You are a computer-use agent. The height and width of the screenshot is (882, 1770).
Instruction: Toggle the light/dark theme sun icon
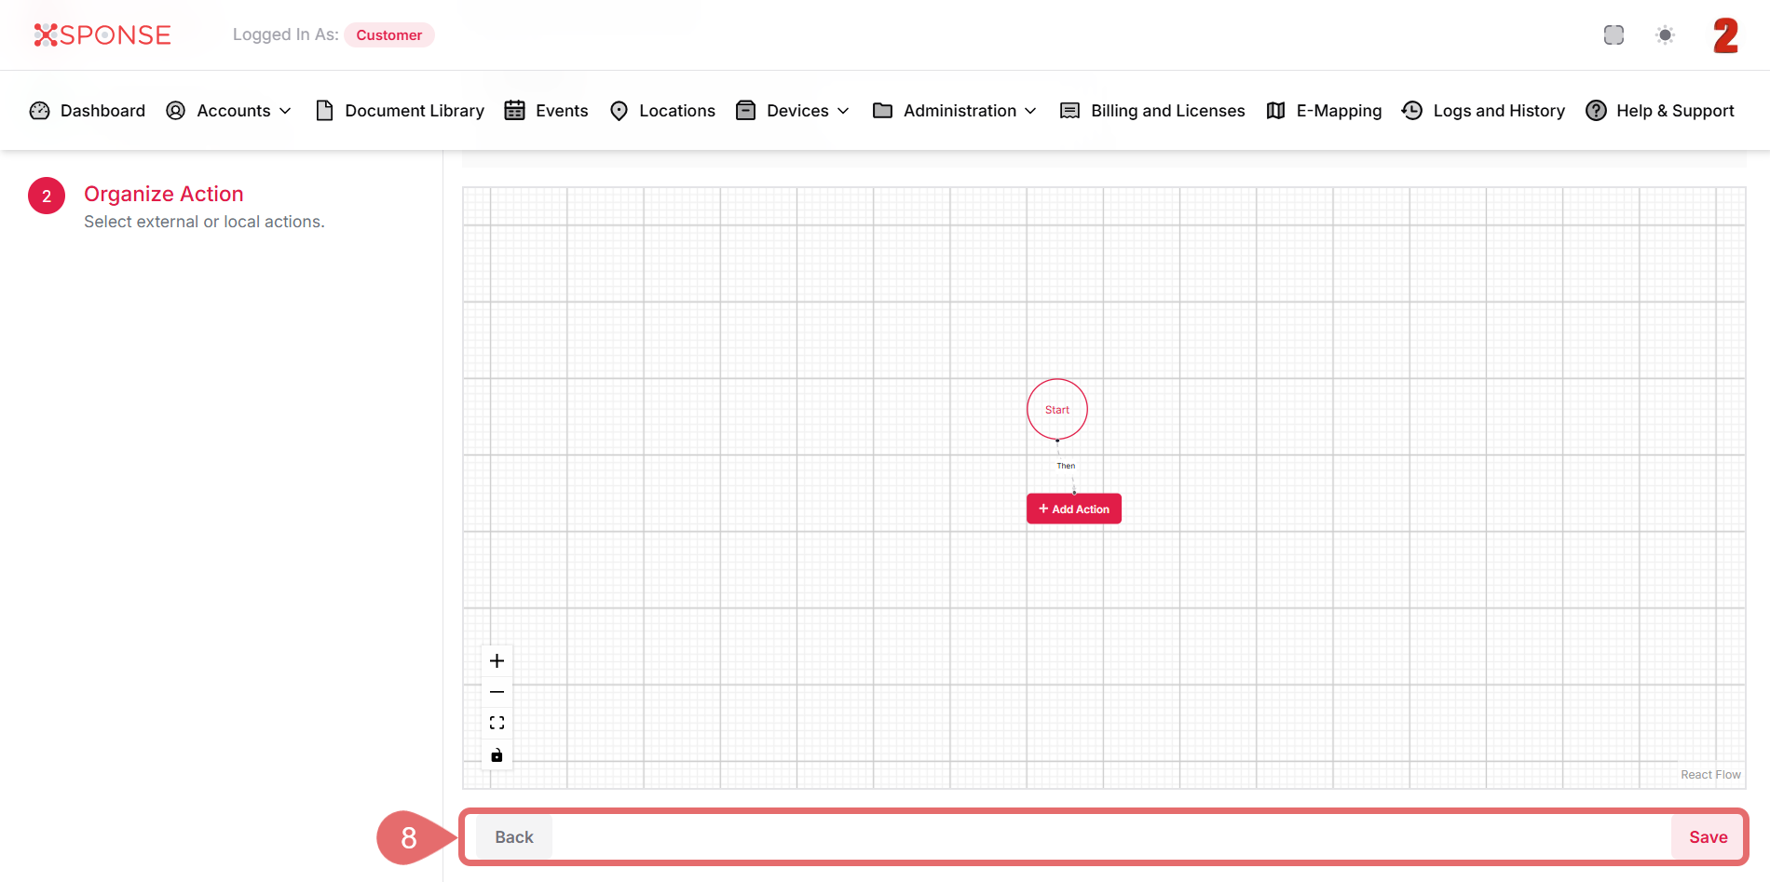coord(1665,35)
